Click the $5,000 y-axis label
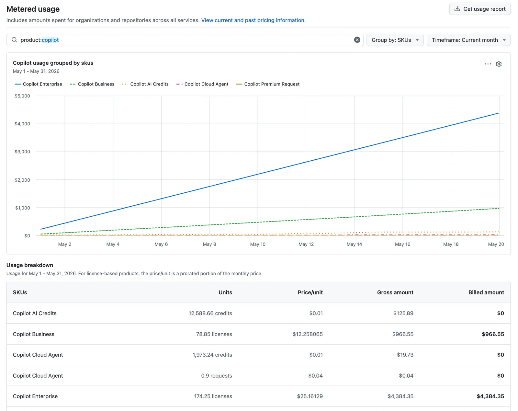518x411 pixels. (22, 96)
